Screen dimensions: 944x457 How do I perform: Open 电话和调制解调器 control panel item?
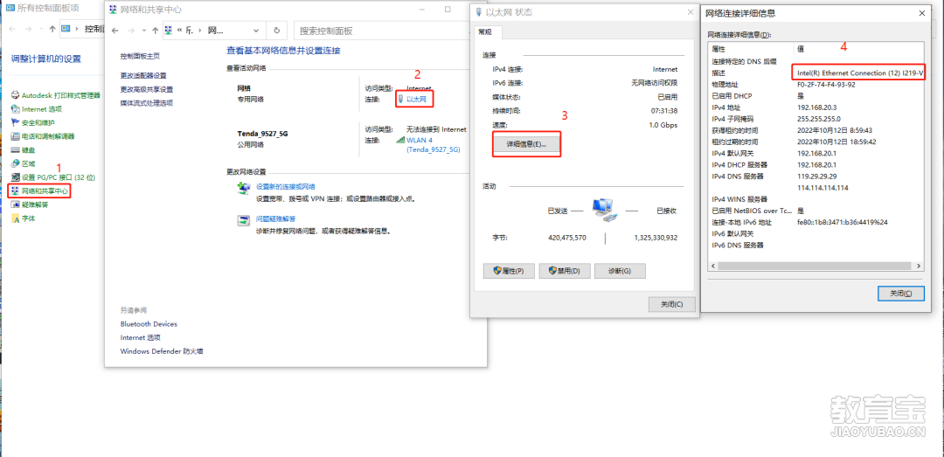[15, 136]
